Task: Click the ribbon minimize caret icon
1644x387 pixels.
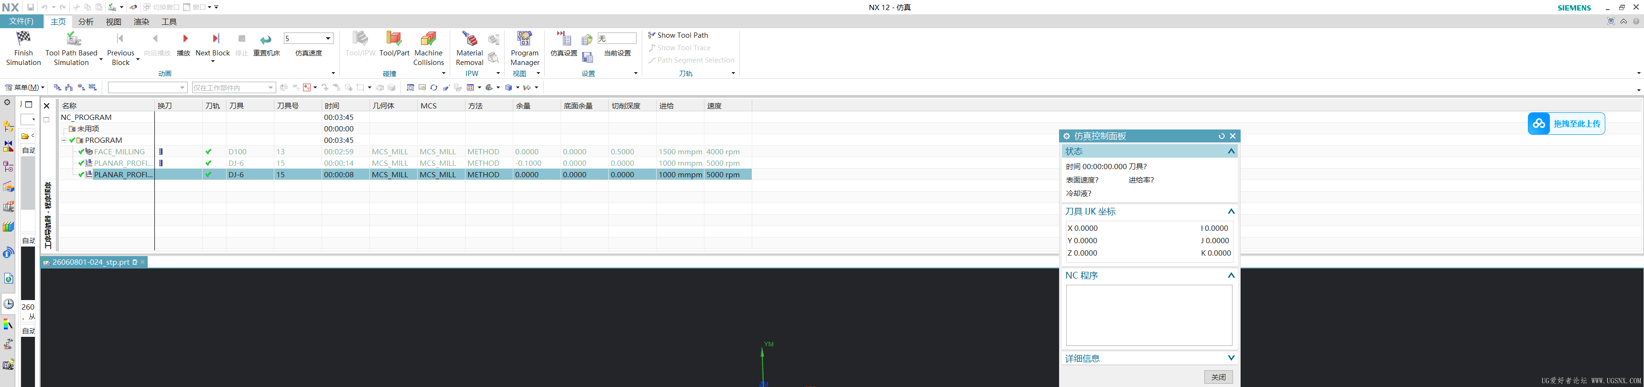Action: [1623, 21]
